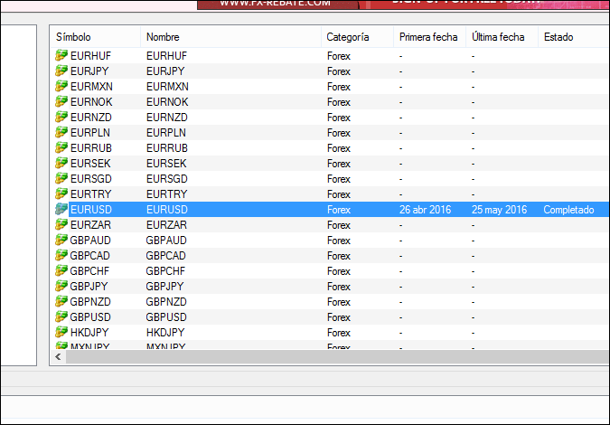Click the EURHUF symbol icon
The height and width of the screenshot is (425, 610).
[x=61, y=56]
